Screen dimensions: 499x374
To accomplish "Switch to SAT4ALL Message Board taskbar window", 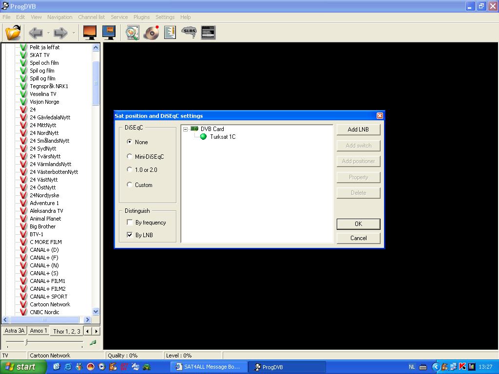I will tap(209, 367).
